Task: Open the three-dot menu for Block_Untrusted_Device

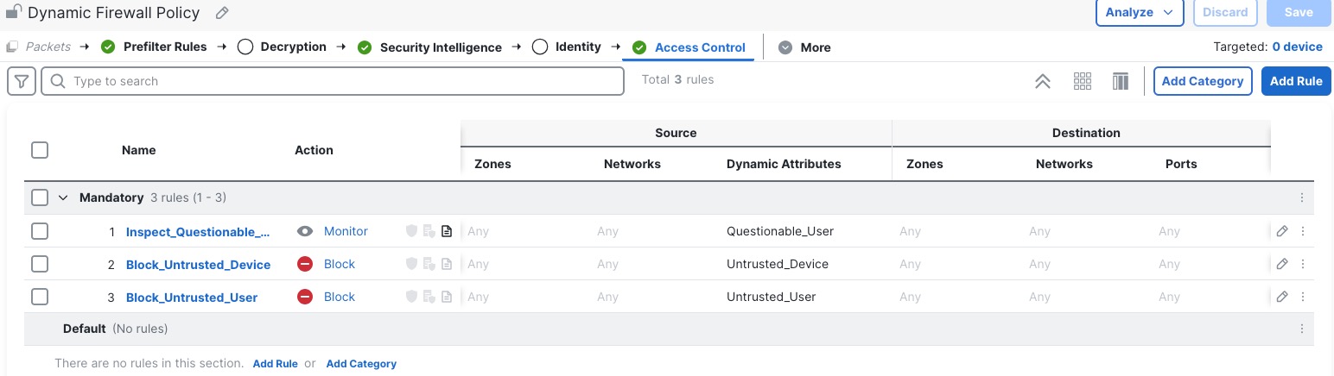Action: (x=1303, y=264)
